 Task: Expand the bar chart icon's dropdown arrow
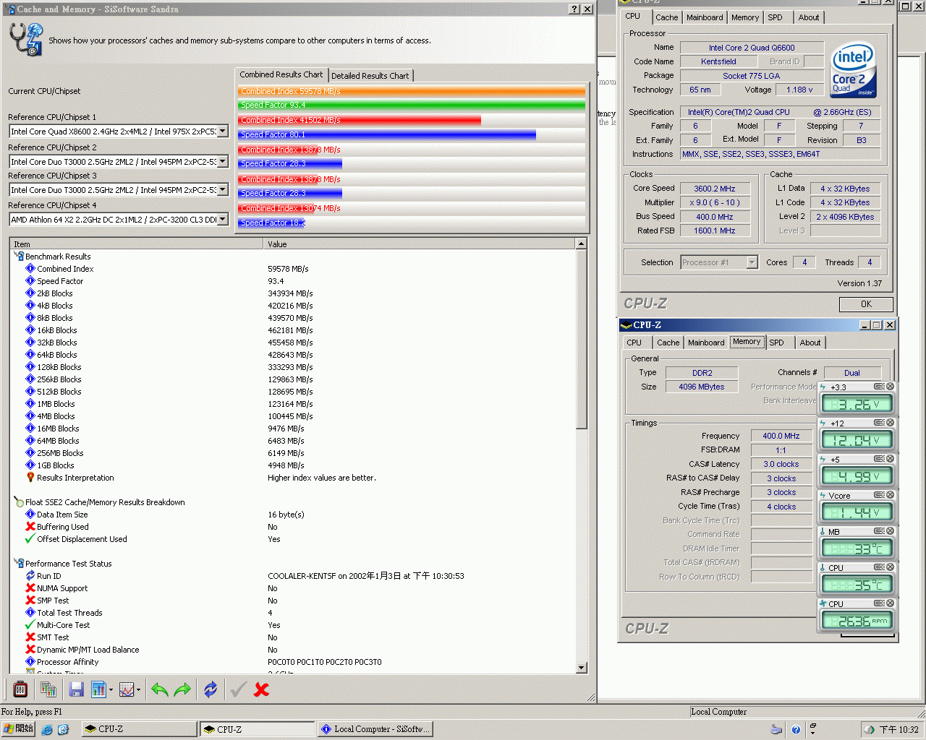(x=111, y=690)
